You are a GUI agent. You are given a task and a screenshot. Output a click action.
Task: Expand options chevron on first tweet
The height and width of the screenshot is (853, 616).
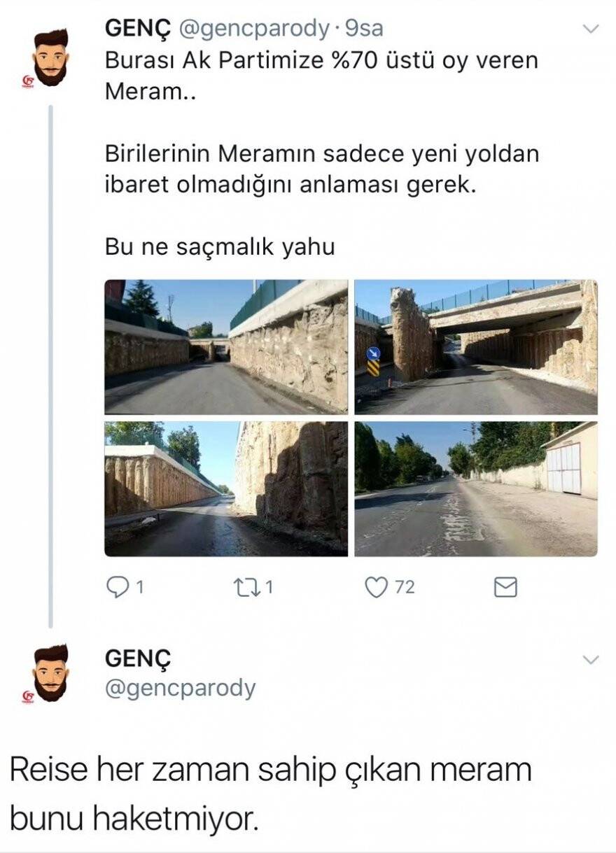pos(591,29)
